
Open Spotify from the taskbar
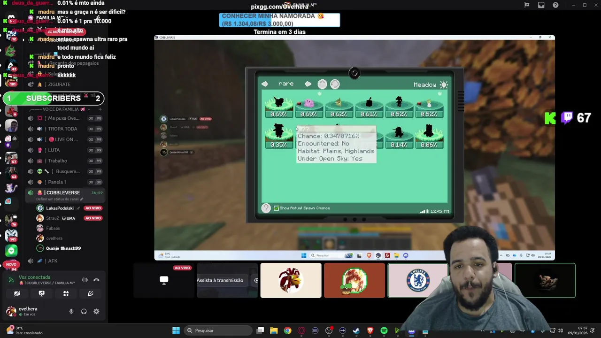(384, 330)
